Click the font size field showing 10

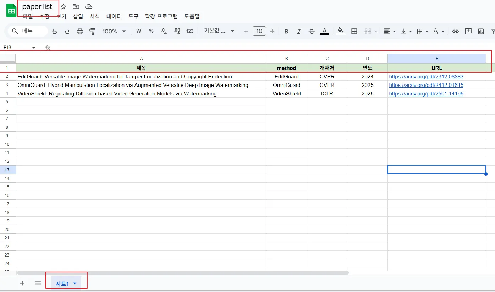(x=259, y=31)
